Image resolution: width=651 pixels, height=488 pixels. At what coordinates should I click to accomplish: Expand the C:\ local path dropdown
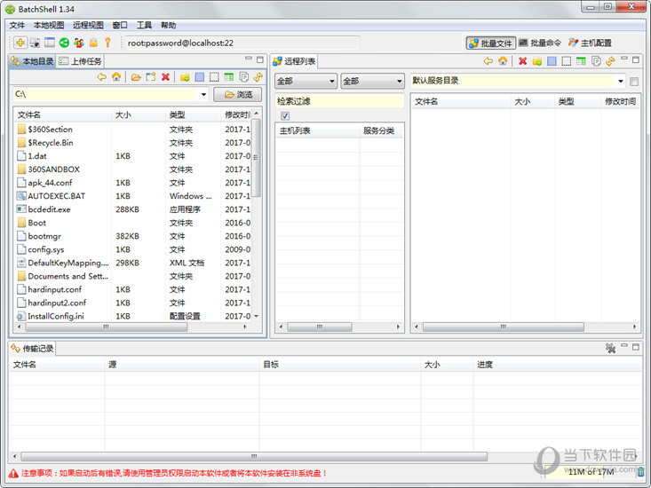coord(203,94)
